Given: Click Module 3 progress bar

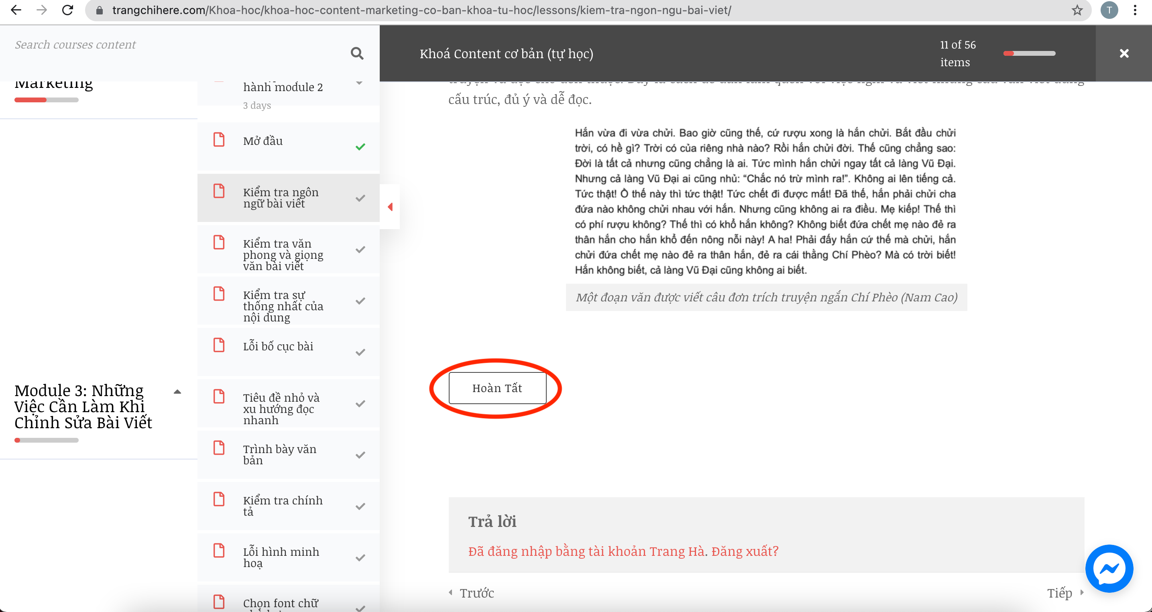Looking at the screenshot, I should click(x=47, y=440).
